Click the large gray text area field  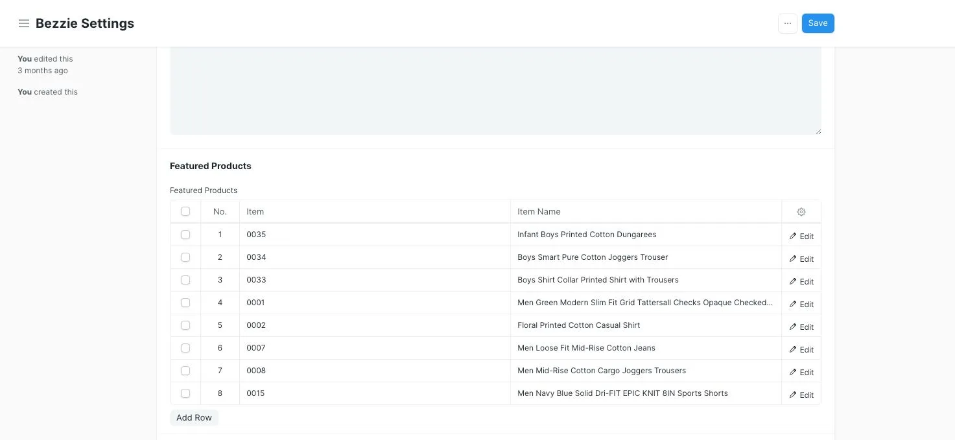495,91
